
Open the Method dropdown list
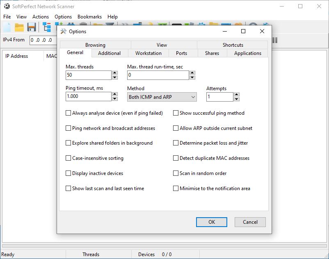click(162, 97)
